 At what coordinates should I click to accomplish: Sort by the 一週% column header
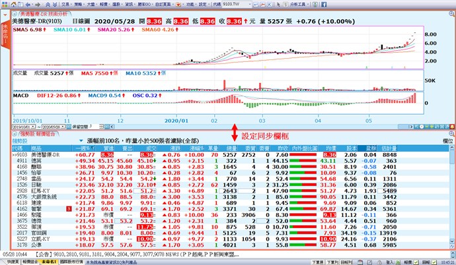(85, 148)
